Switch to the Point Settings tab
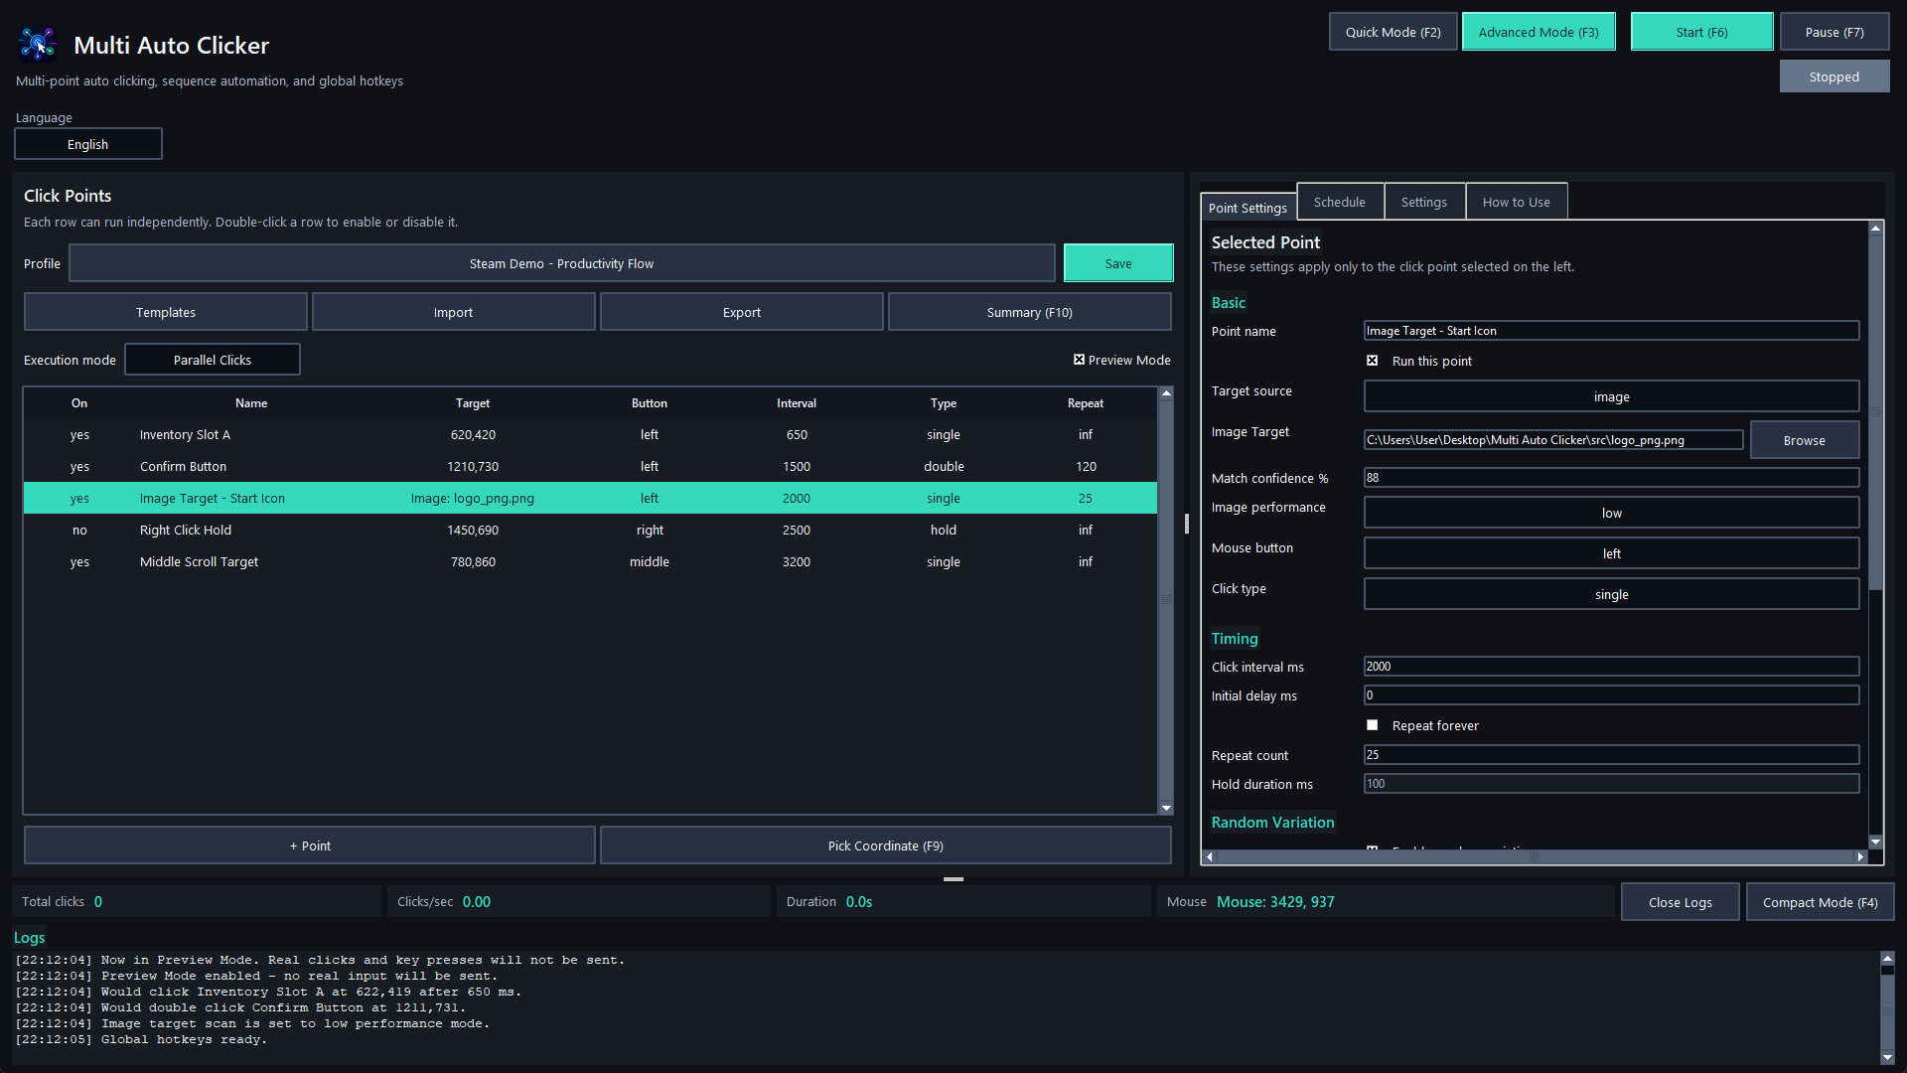1907x1073 pixels. (1247, 207)
